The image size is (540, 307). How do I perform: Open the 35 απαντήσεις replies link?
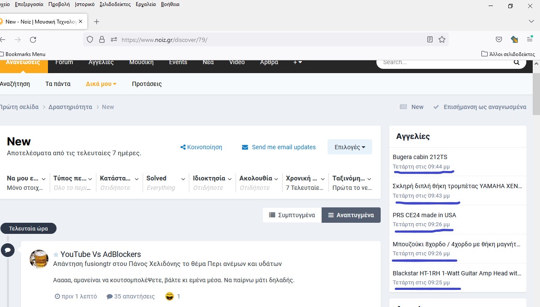[x=131, y=296]
